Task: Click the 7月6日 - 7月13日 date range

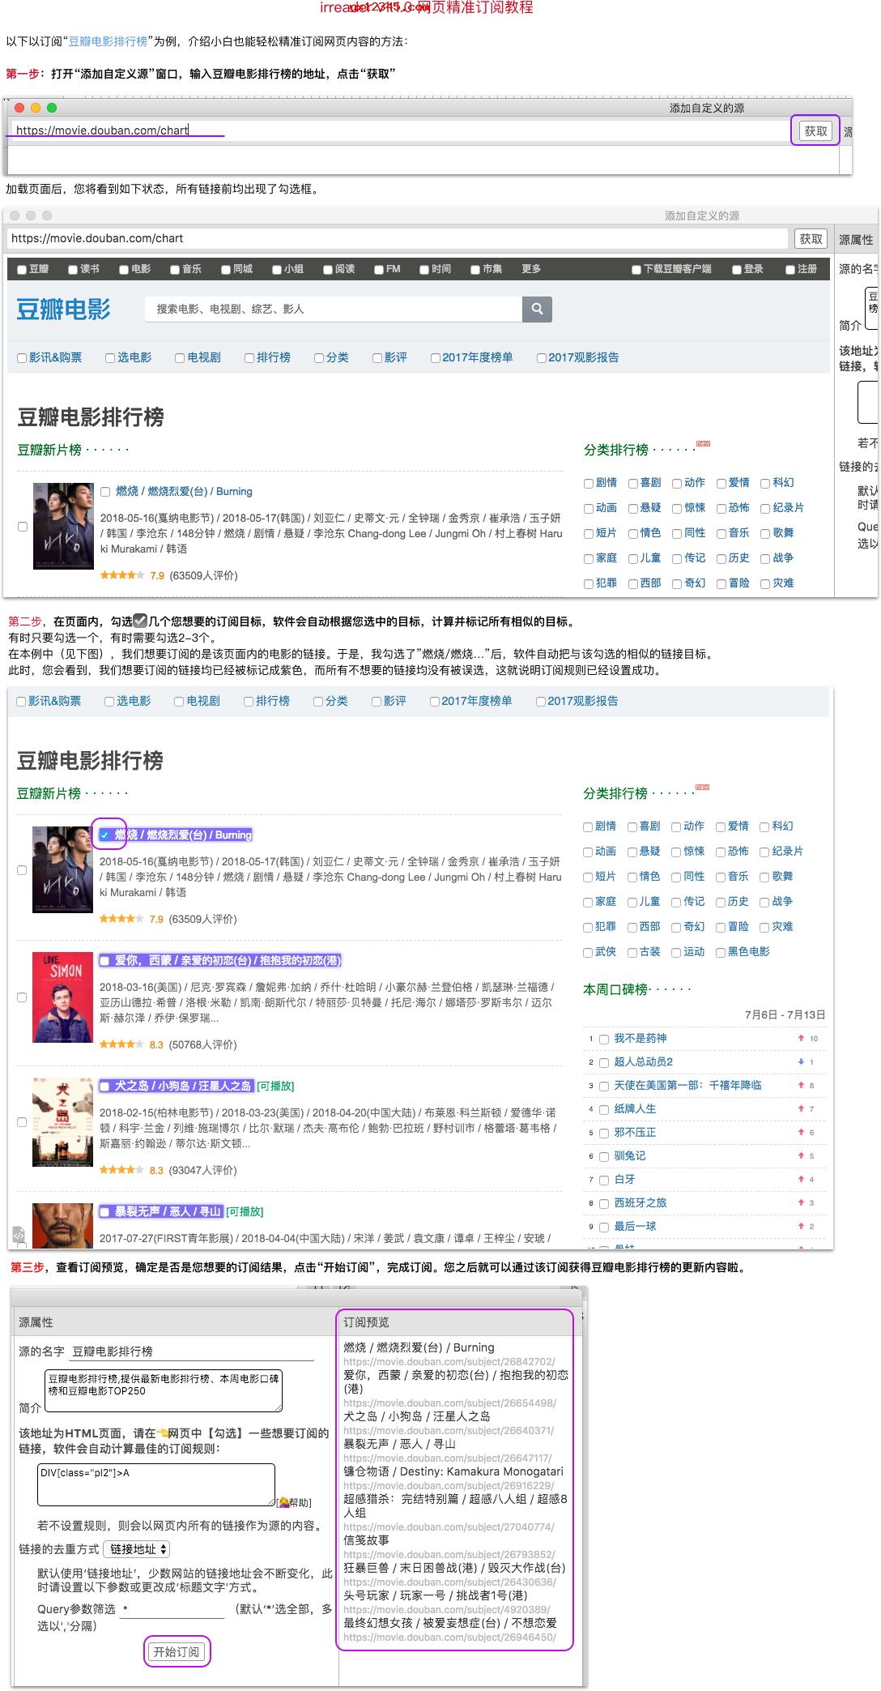Action: 785,1014
